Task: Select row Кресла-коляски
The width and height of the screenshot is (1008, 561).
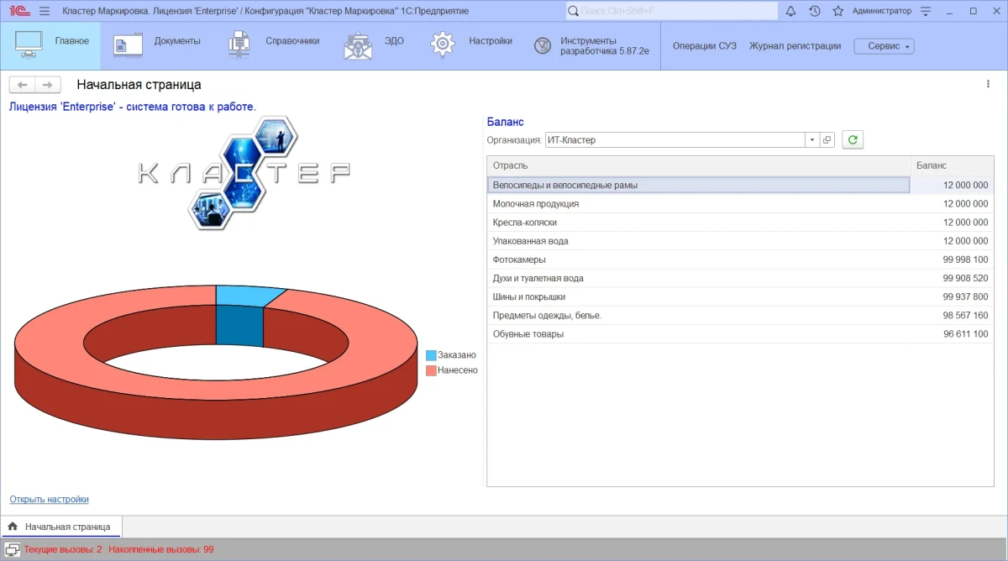Action: (740, 223)
